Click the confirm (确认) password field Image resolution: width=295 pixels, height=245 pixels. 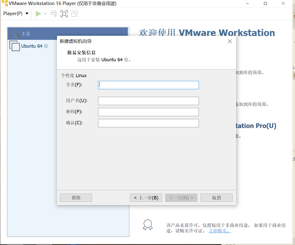click(x=149, y=123)
